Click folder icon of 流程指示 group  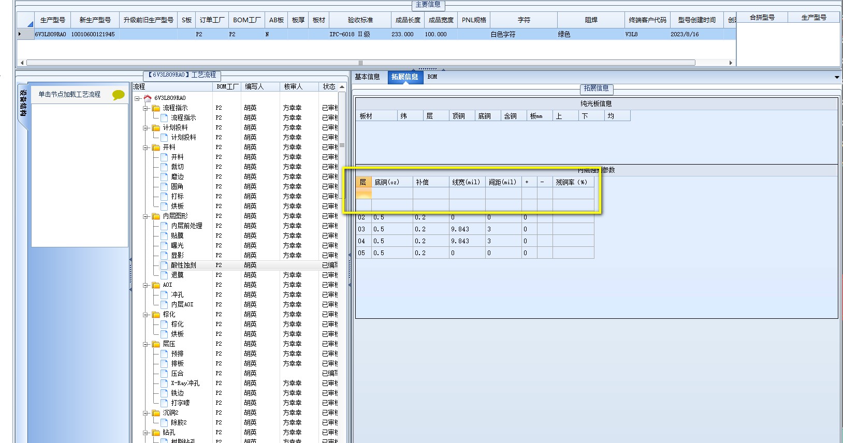(156, 108)
